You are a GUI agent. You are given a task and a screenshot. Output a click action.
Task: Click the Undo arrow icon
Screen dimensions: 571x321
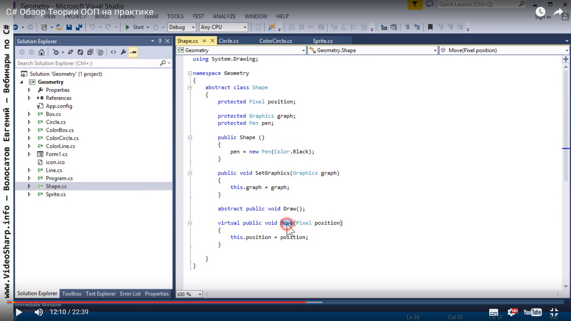92,27
